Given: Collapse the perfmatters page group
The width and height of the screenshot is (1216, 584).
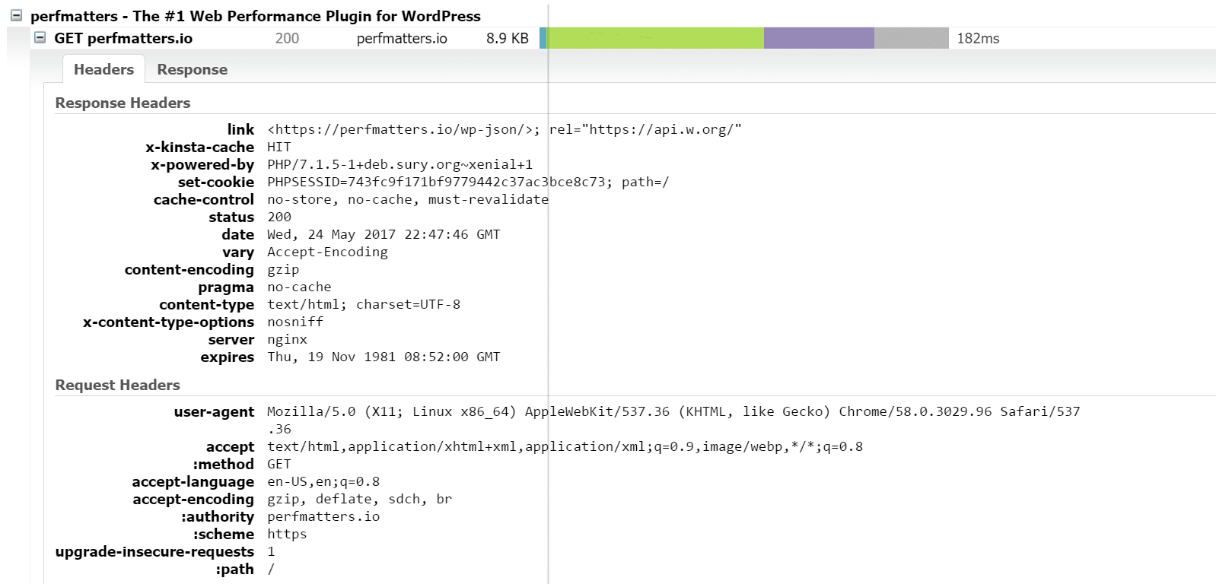Looking at the screenshot, I should pyautogui.click(x=16, y=15).
